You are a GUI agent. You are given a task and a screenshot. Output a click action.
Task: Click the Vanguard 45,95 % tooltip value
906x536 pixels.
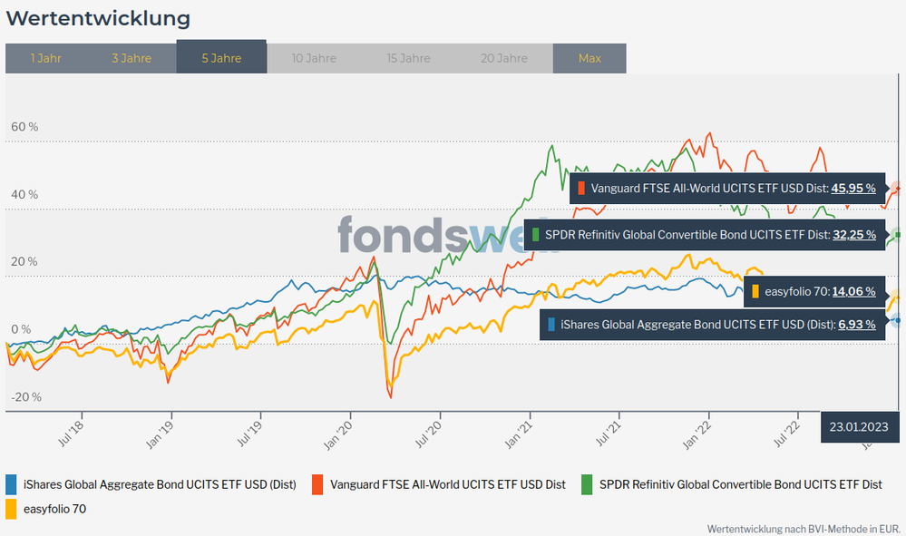(853, 189)
